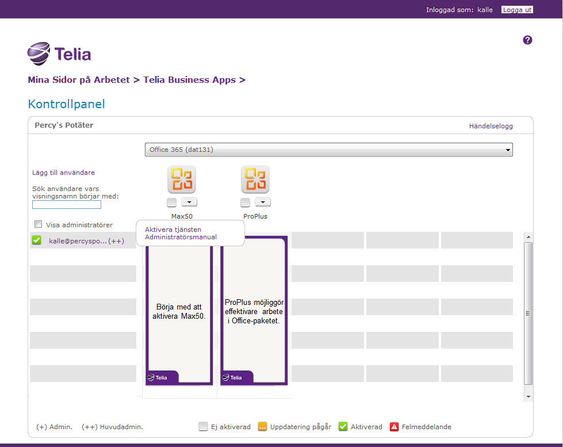Click the scrollbar down arrow
This screenshot has height=447, width=563.
click(528, 397)
